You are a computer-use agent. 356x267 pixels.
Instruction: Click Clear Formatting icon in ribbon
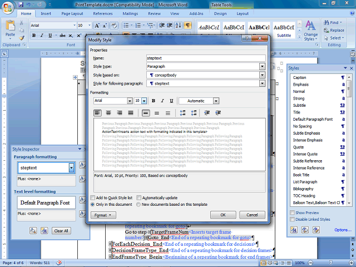tap(113, 26)
